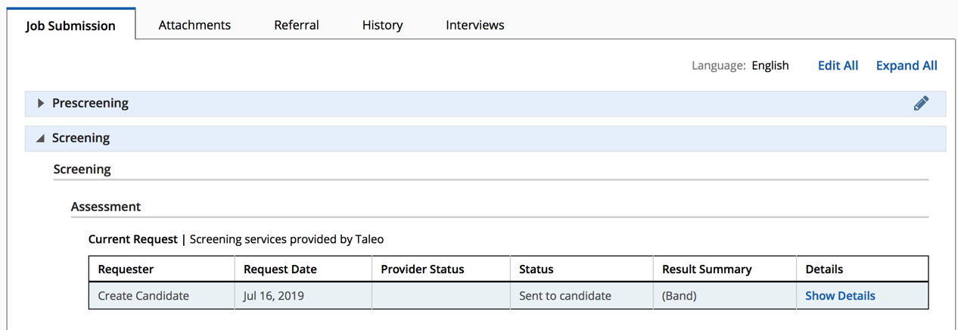Open the Referral tab
This screenshot has height=330, width=958.
(x=297, y=25)
